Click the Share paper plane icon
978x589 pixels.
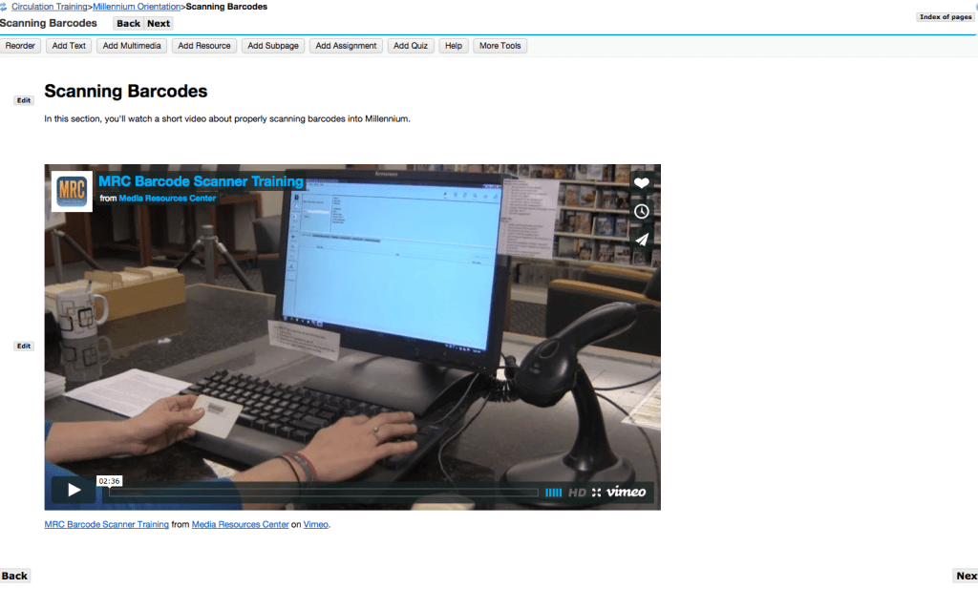[x=642, y=240]
